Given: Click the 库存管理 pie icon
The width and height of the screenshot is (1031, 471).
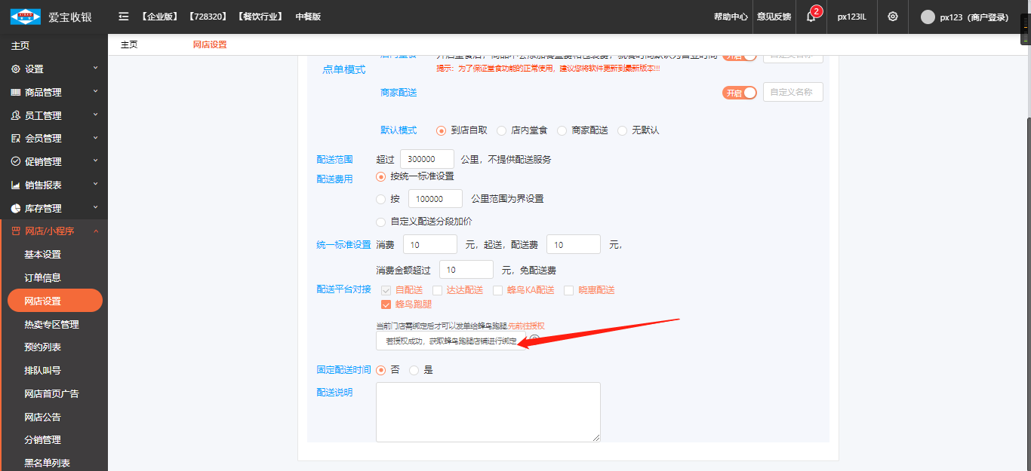Looking at the screenshot, I should (16, 209).
